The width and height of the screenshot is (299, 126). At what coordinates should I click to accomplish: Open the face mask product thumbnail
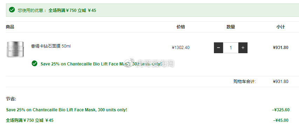pyautogui.click(x=15, y=49)
